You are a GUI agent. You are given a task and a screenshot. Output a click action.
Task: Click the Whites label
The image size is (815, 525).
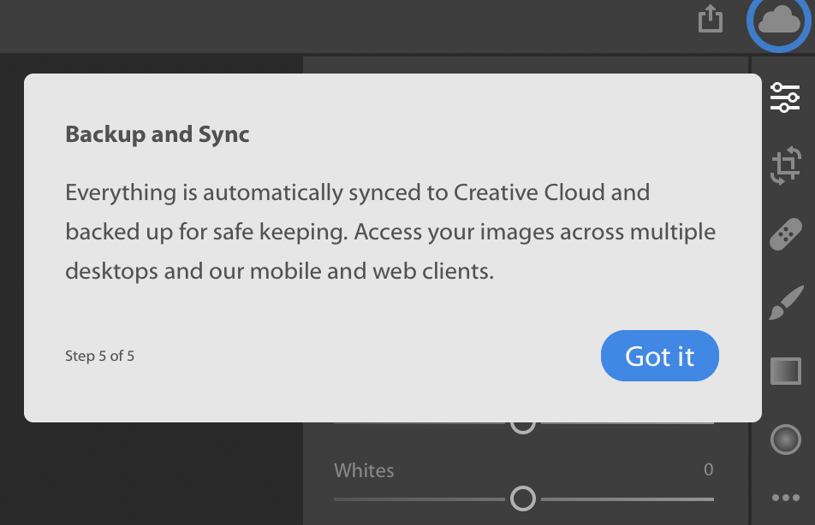tap(364, 470)
